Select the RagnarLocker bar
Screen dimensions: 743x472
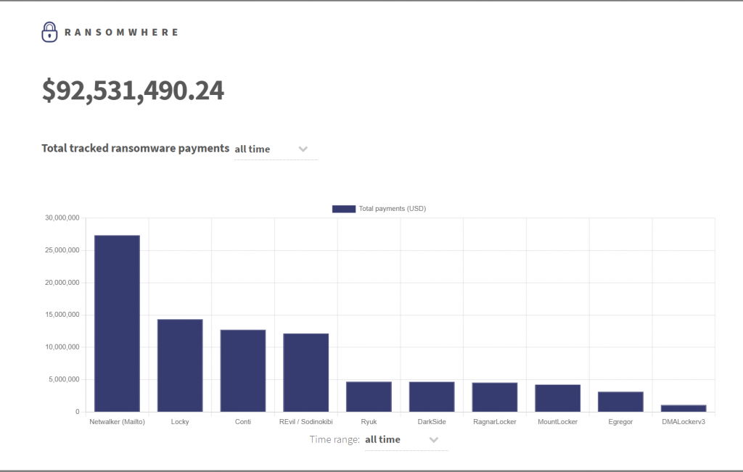[495, 397]
